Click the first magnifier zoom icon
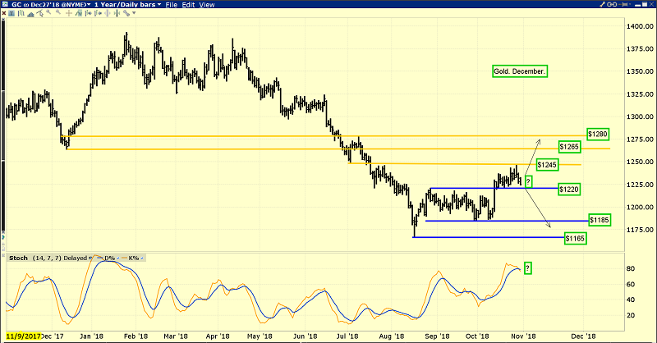The width and height of the screenshot is (657, 343). point(48,12)
